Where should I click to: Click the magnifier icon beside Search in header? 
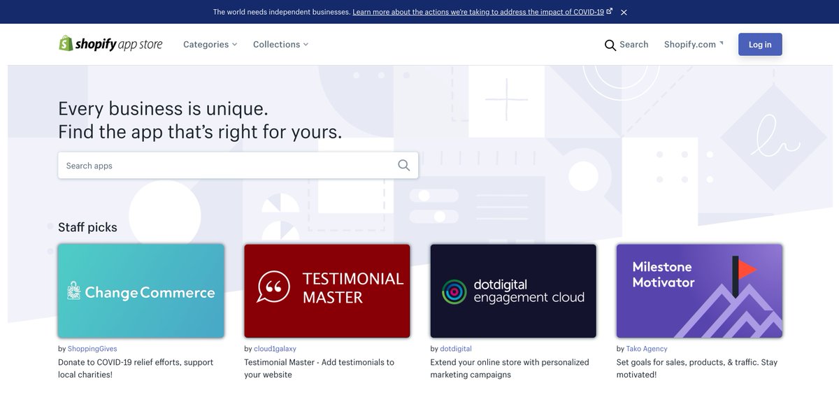point(610,45)
